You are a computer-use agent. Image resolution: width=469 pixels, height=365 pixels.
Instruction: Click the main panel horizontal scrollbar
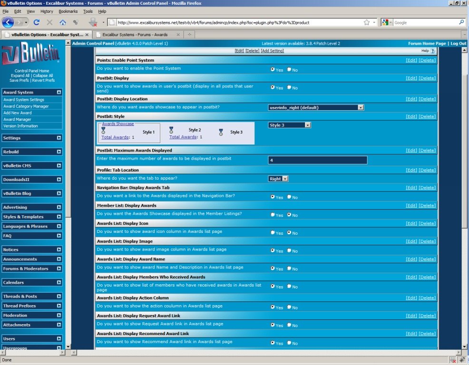(x=266, y=353)
